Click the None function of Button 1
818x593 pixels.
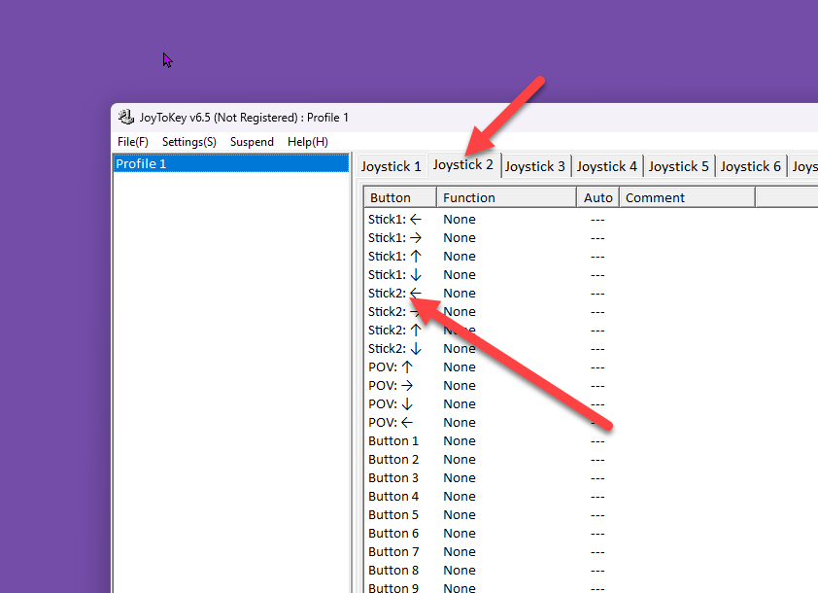click(460, 441)
